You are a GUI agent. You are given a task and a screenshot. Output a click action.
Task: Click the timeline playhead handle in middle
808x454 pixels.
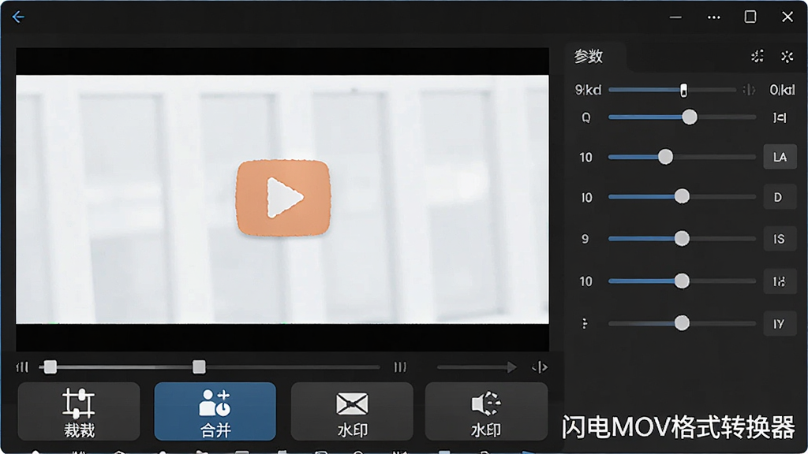(x=199, y=367)
